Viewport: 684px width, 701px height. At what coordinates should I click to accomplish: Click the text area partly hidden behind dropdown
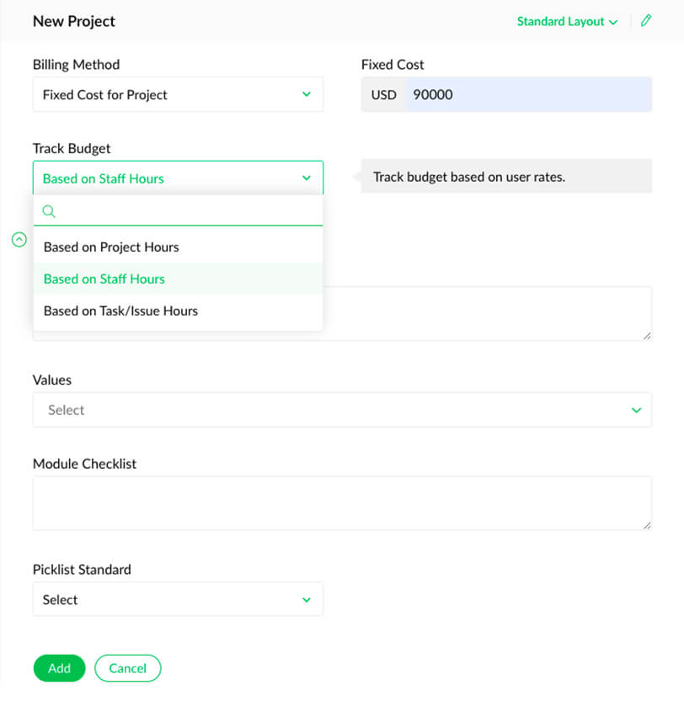487,313
